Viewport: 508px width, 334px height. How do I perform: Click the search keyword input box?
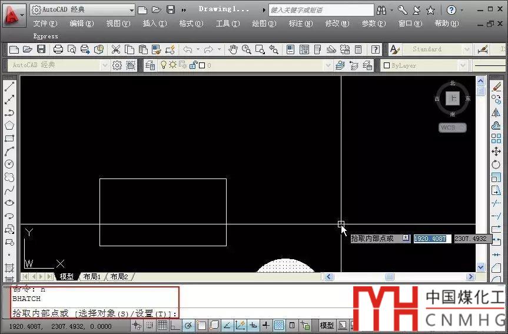[x=321, y=10]
